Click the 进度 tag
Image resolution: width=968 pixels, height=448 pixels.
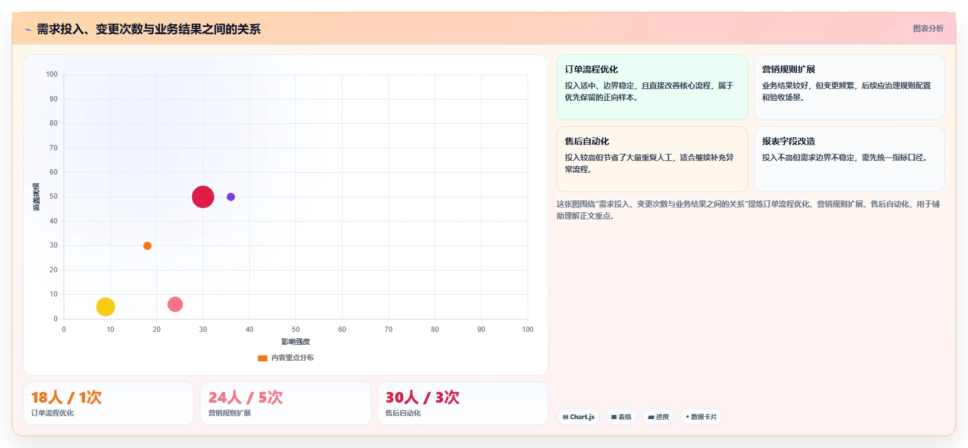(x=658, y=417)
